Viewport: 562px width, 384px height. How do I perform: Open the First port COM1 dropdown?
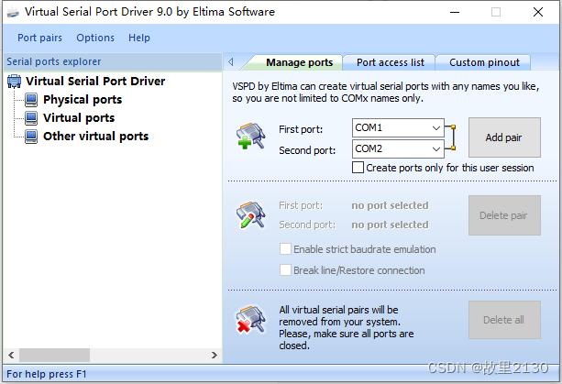click(436, 128)
